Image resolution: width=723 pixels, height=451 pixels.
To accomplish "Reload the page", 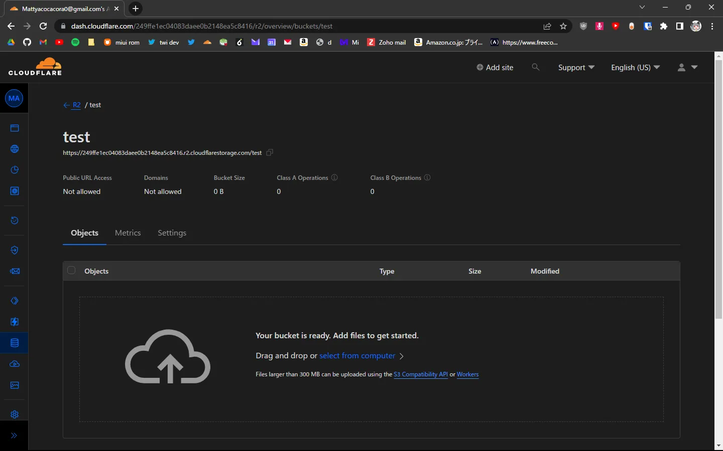I will (x=43, y=26).
